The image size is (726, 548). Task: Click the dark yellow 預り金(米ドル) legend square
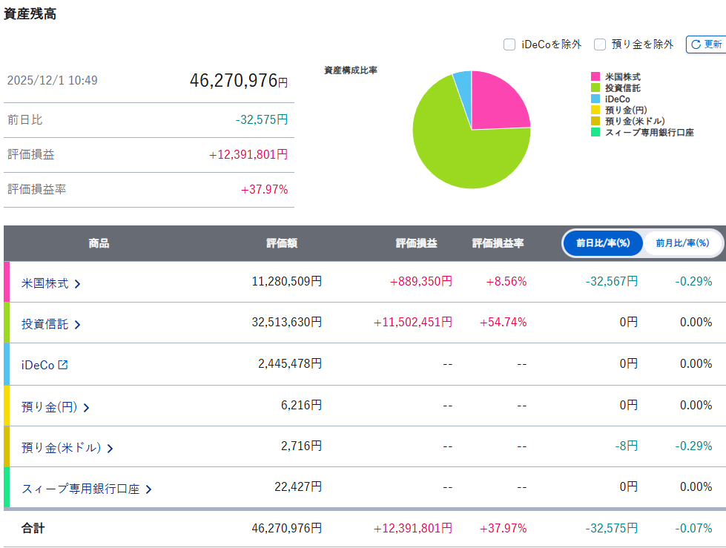pyautogui.click(x=595, y=122)
